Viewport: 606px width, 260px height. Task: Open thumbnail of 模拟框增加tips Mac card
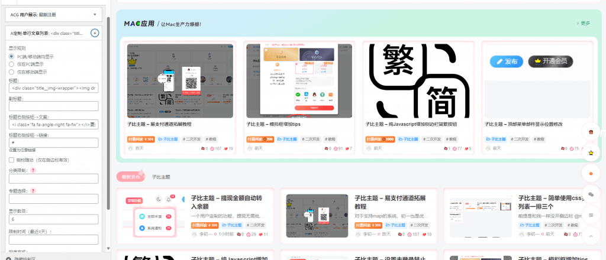[x=299, y=80]
